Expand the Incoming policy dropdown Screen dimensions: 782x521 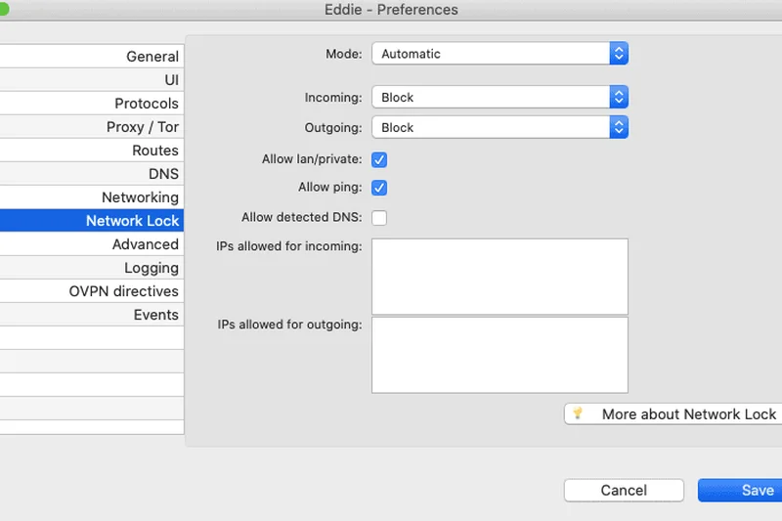(x=500, y=97)
